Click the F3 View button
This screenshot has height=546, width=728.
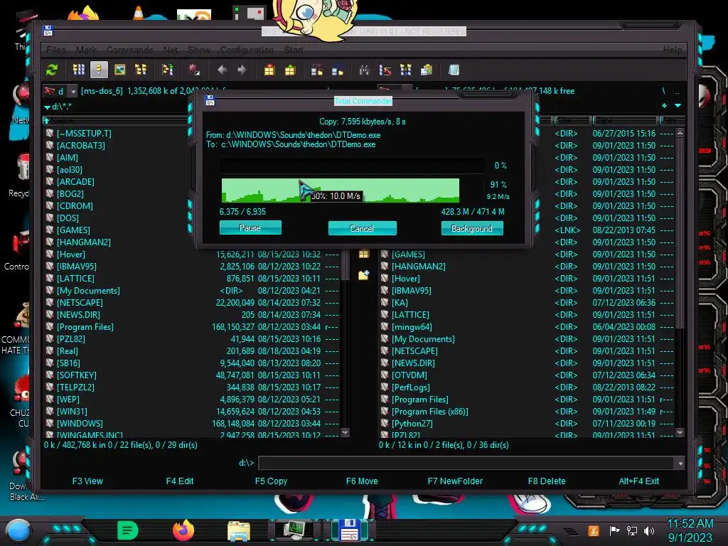87,481
